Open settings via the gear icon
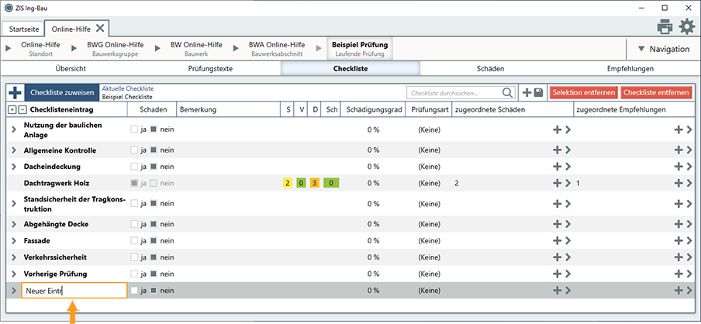701x324 pixels. [x=687, y=27]
